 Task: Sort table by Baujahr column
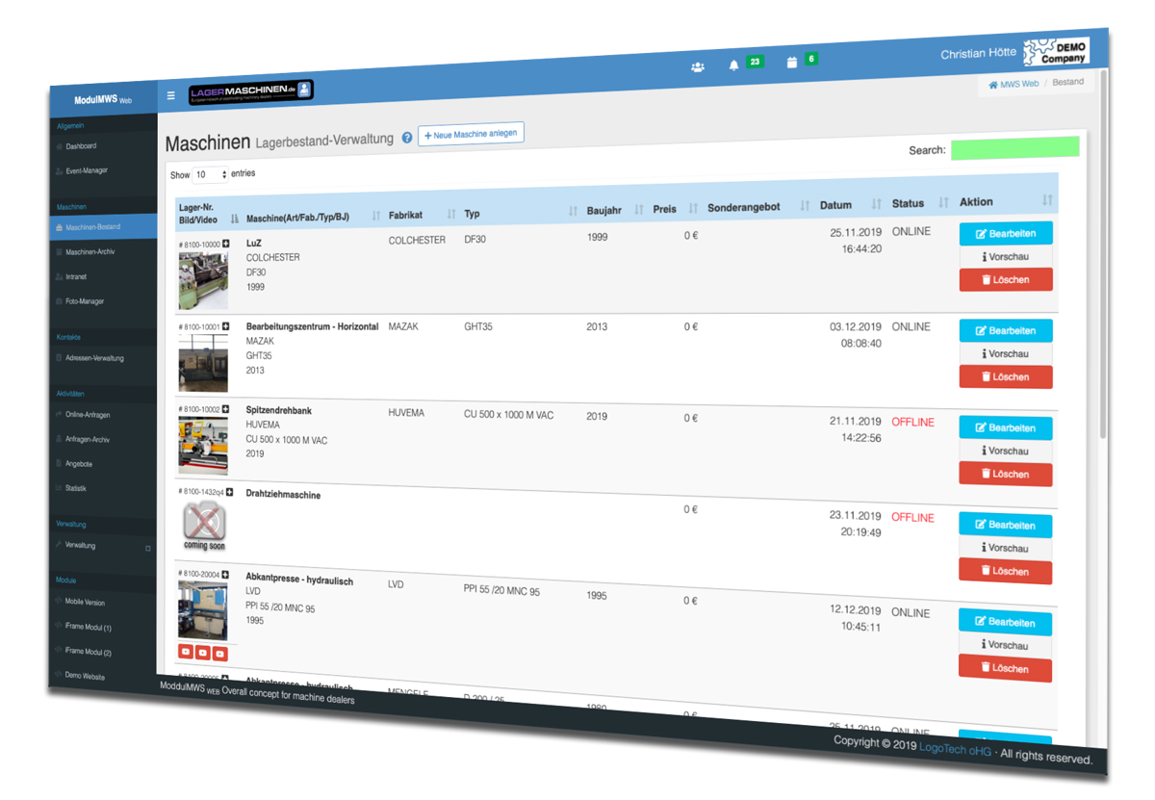[x=603, y=209]
